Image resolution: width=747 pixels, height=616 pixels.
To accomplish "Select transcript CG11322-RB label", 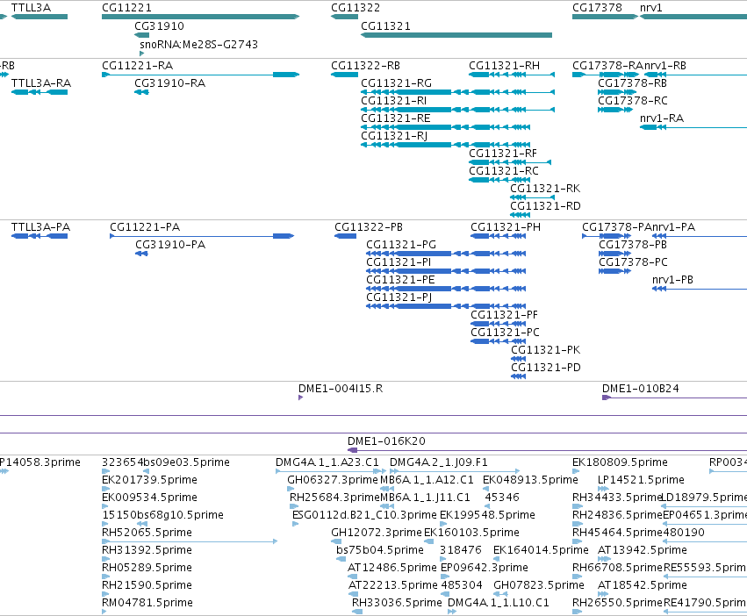I will [365, 65].
